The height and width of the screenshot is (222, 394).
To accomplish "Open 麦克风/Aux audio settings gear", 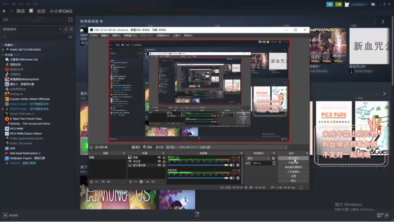I will (x=238, y=165).
